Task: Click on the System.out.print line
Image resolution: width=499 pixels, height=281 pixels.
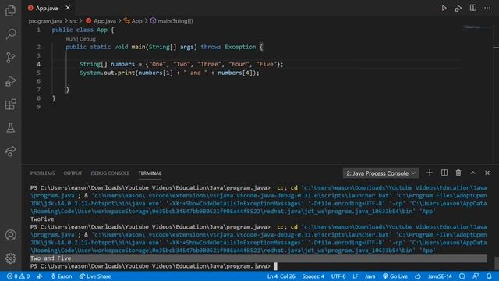Action: pyautogui.click(x=169, y=73)
